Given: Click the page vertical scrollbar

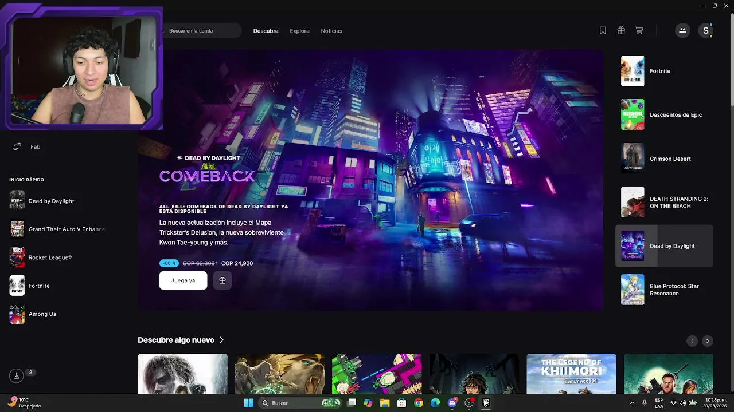Looking at the screenshot, I should tap(731, 60).
